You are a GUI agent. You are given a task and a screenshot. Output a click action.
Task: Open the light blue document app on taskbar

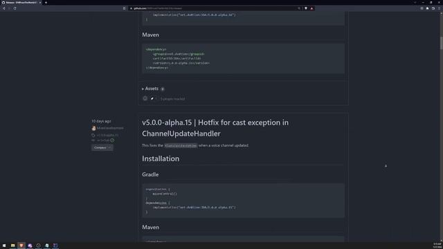tap(47, 246)
